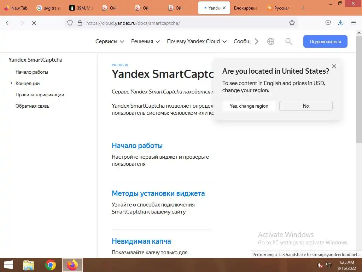Viewport: 362px width, 272px height.
Task: Open the Невидимая капча link
Action: pyautogui.click(x=141, y=241)
